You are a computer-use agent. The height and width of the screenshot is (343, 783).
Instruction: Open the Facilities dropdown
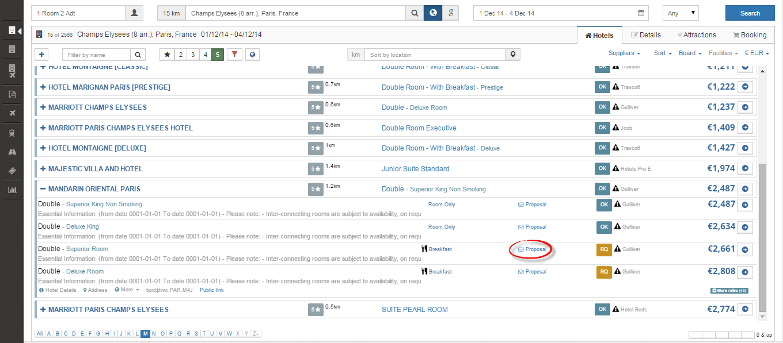pos(723,53)
